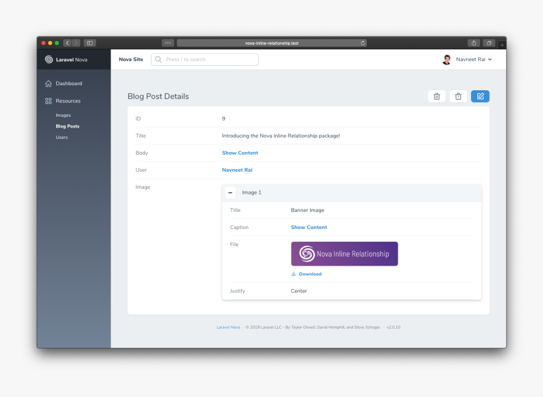Screen dimensions: 543x397
Task: Open the Dashboard sidebar item
Action: click(x=69, y=83)
